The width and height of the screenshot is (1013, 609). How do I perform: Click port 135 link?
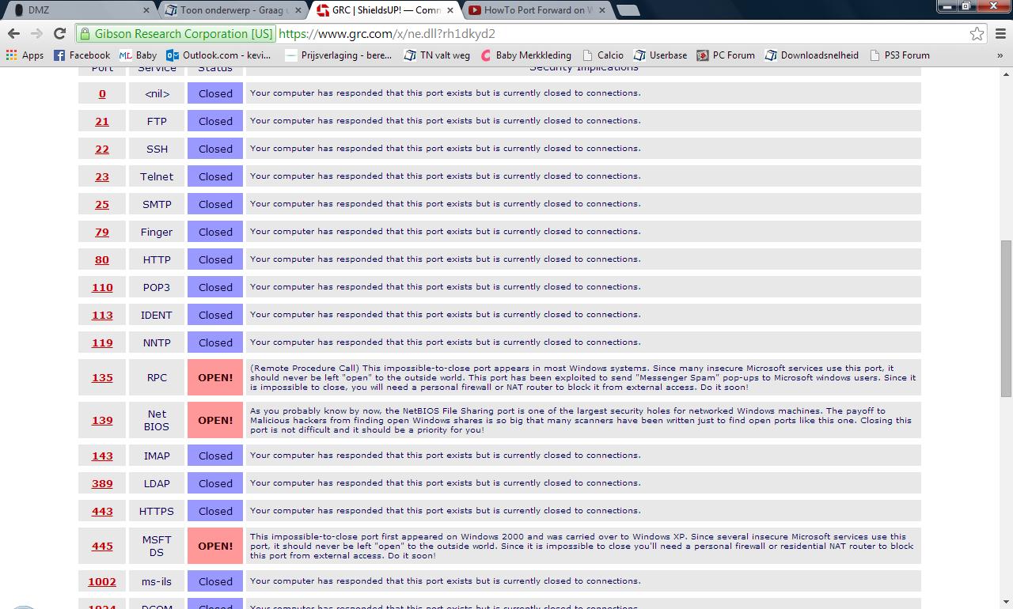(x=102, y=378)
